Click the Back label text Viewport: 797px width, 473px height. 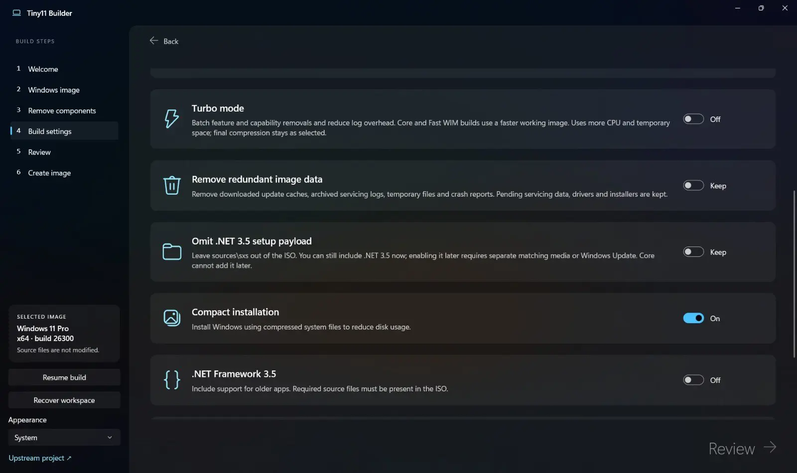point(171,41)
